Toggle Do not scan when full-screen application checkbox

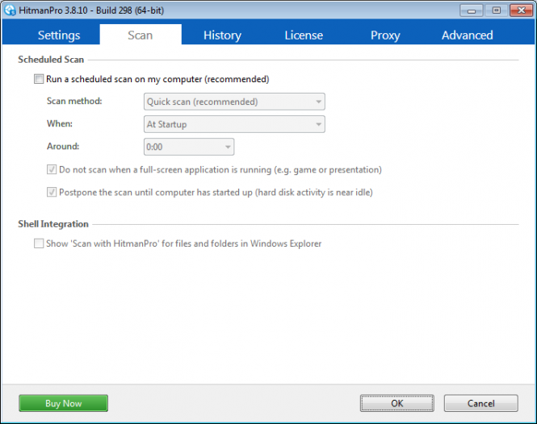point(52,169)
